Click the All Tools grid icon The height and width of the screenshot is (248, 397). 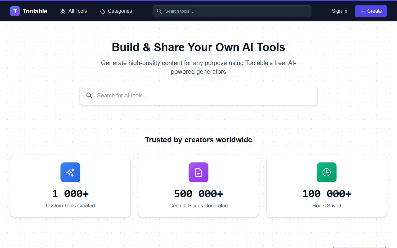tap(63, 11)
